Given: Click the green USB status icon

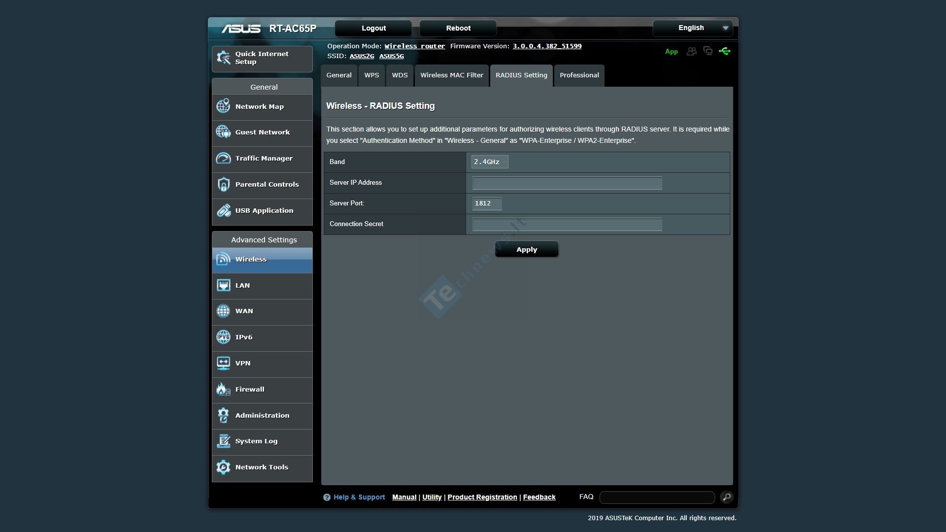Looking at the screenshot, I should point(724,51).
